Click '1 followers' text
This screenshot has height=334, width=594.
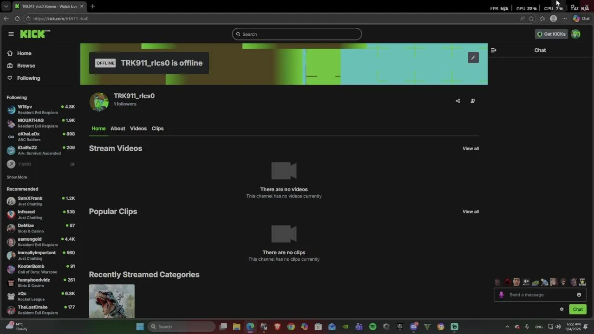(x=125, y=104)
